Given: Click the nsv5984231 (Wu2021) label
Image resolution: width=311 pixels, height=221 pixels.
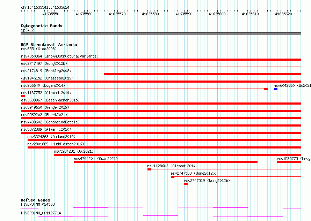Looking at the screenshot, I should pyautogui.click(x=74, y=151).
